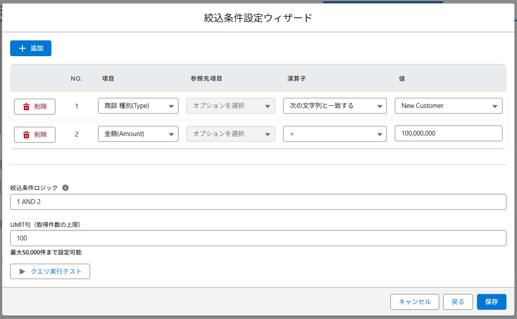Click trash icon in row 1 削除
Image resolution: width=517 pixels, height=319 pixels.
[x=26, y=107]
